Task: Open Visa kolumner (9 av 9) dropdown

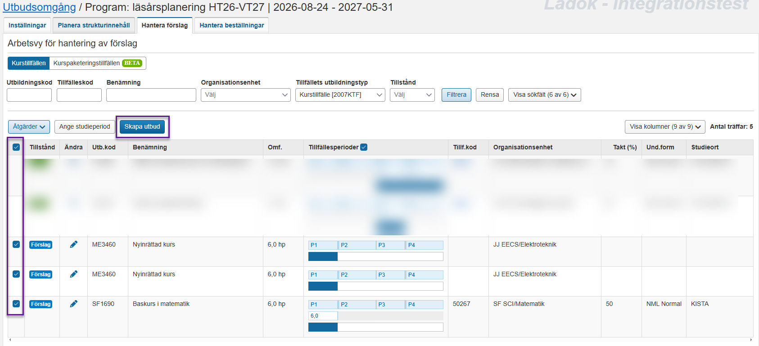Action: pos(664,126)
